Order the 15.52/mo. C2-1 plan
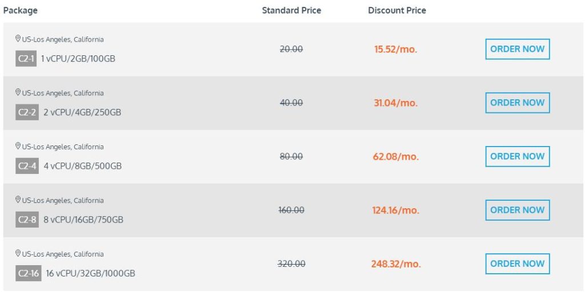Screen dimensions: 585x292 click(x=518, y=49)
